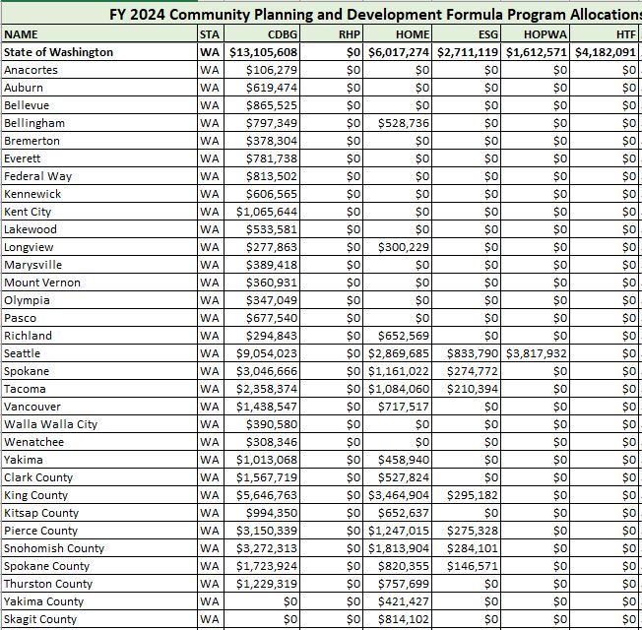Click Spokane's ESG value $274,772

point(468,371)
